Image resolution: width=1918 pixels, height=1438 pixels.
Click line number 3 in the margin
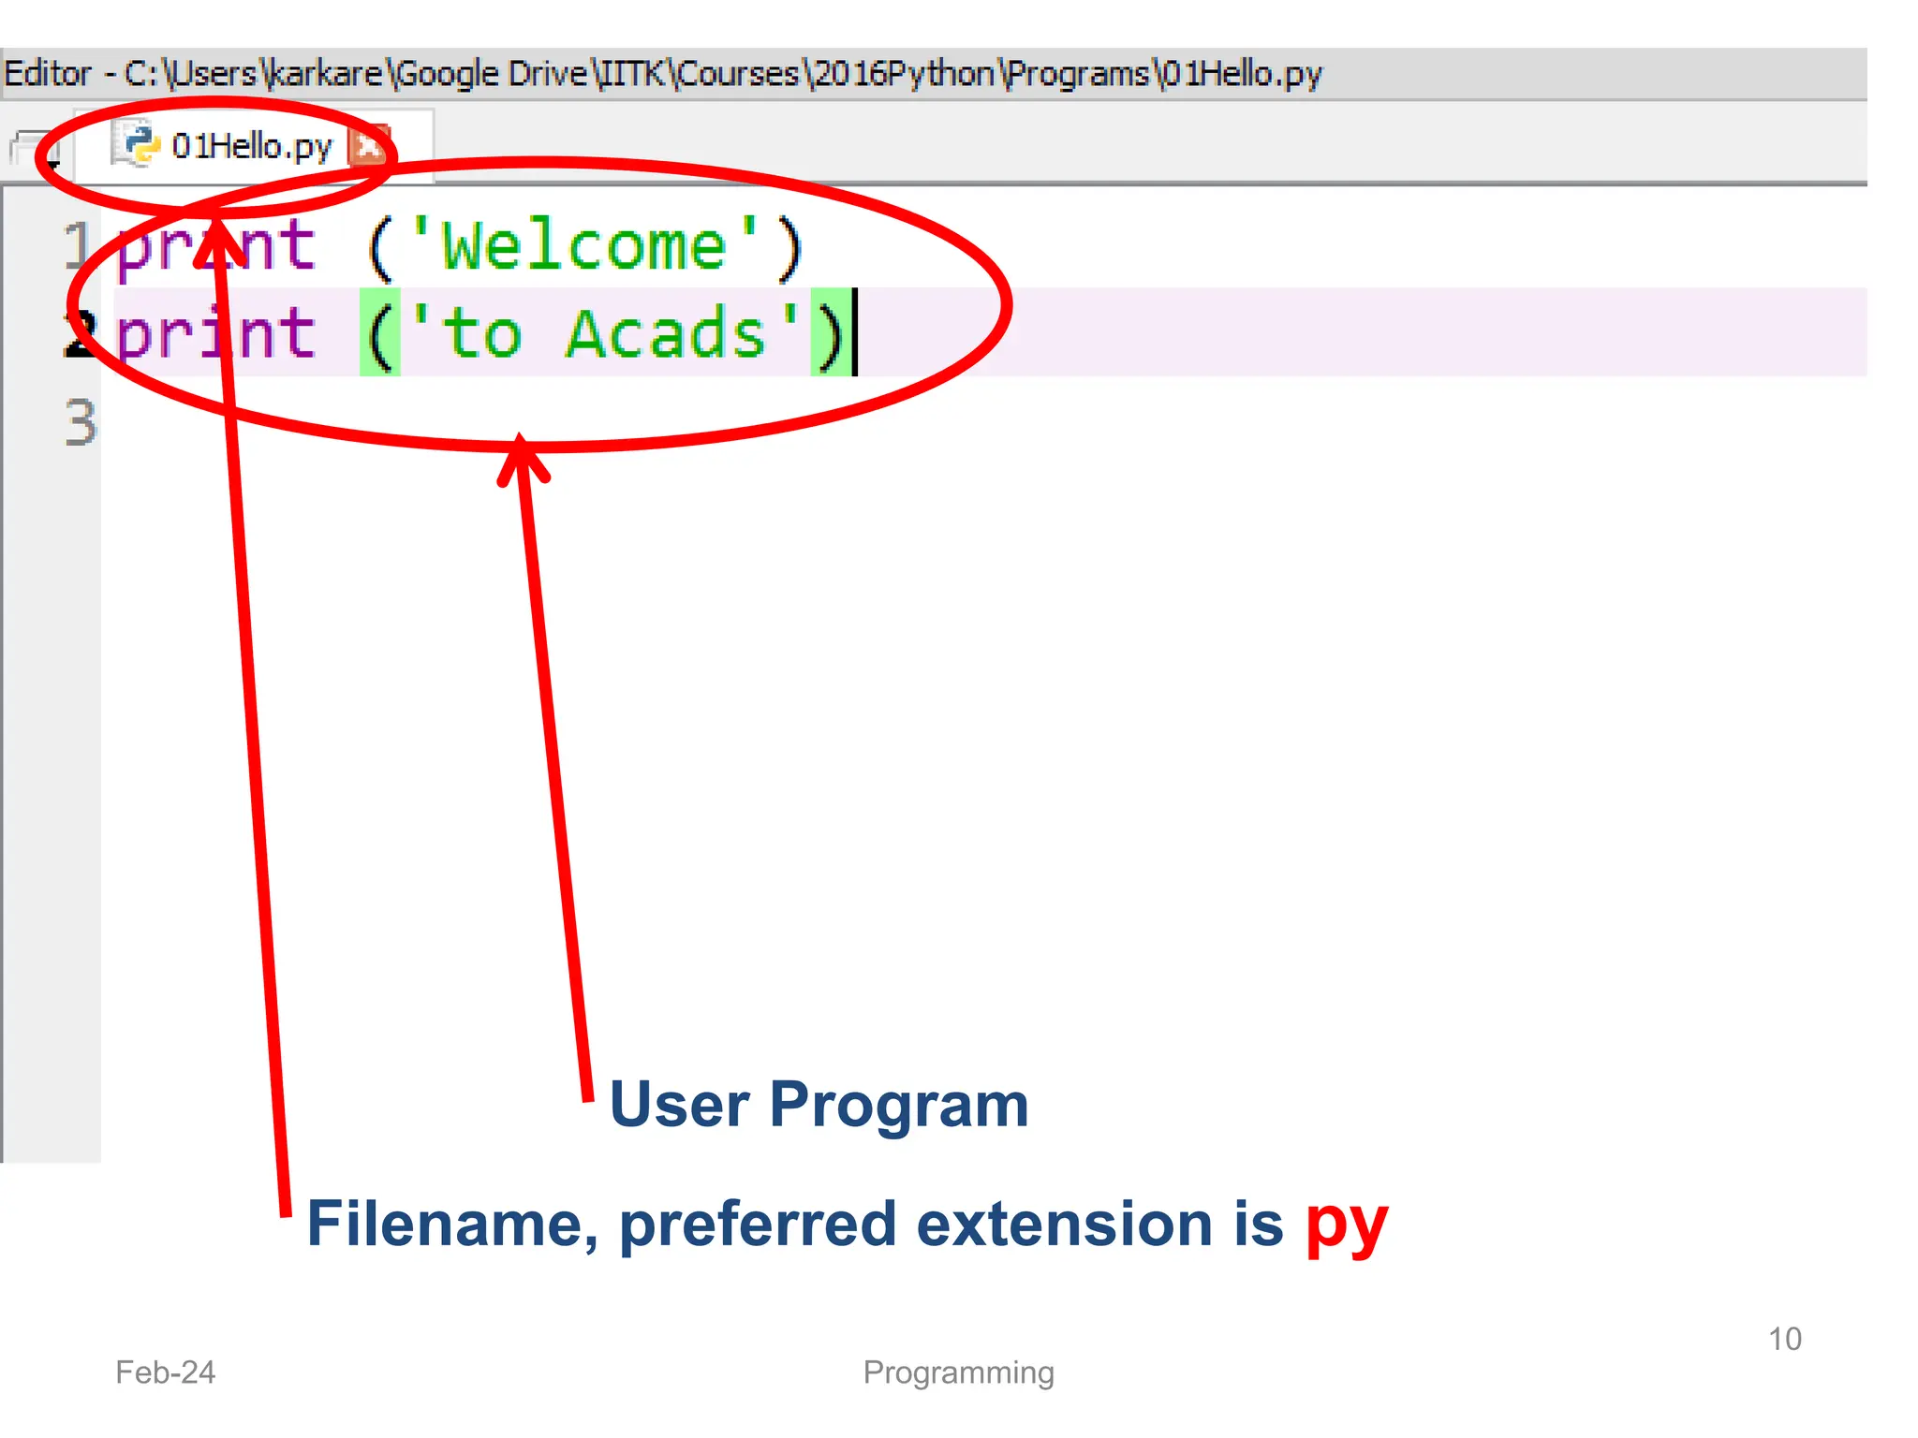81,422
